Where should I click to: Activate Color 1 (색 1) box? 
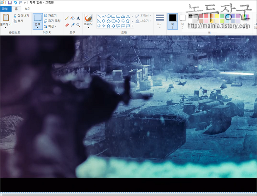click(x=172, y=22)
